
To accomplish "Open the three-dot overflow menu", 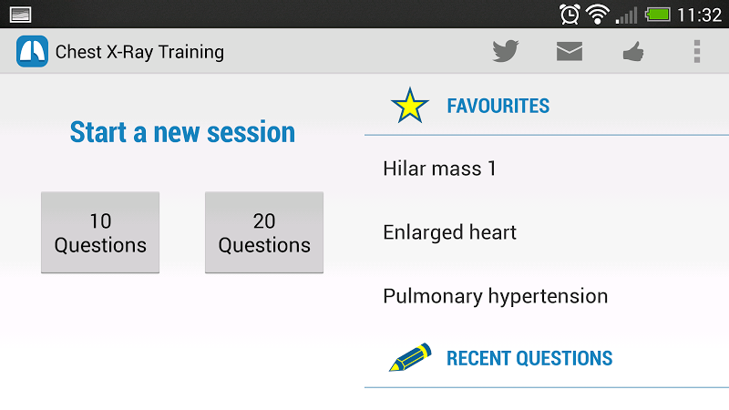I will [697, 51].
